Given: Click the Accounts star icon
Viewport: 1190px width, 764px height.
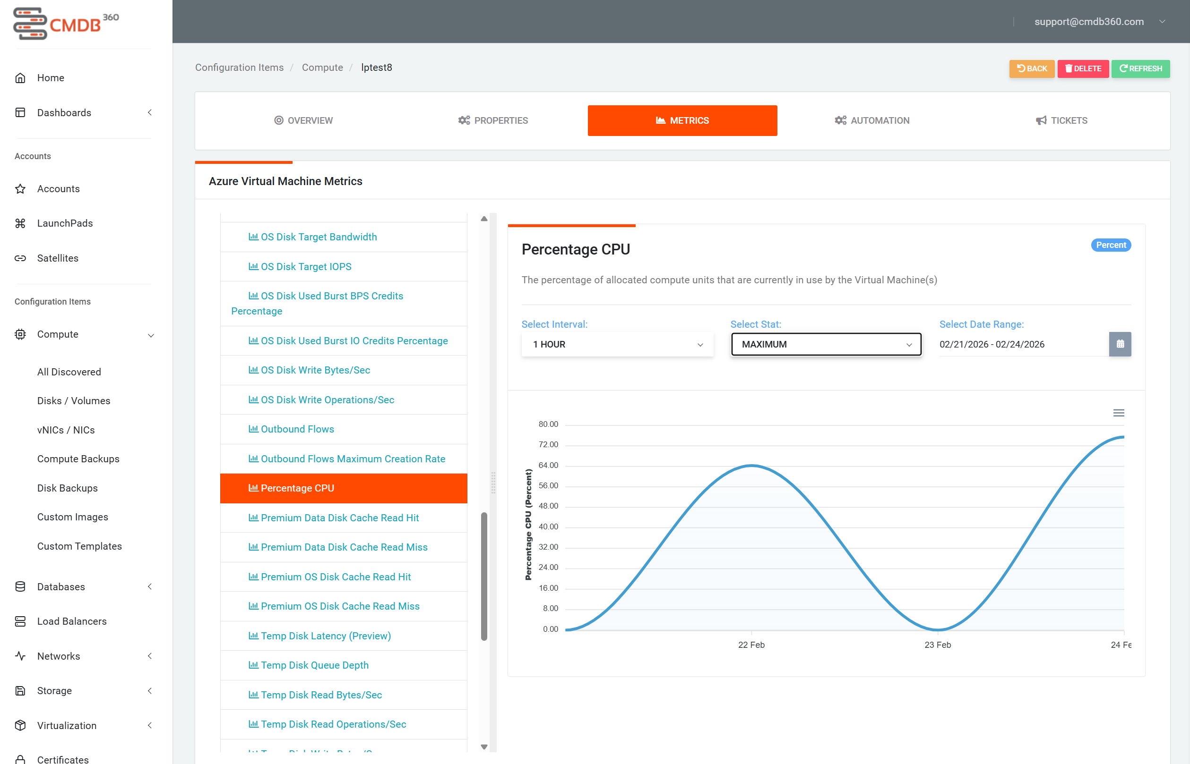Looking at the screenshot, I should [x=20, y=188].
